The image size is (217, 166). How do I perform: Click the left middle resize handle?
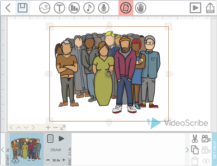pos(48,74)
